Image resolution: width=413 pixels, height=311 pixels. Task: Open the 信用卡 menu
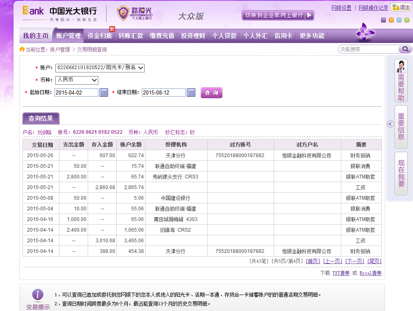coord(283,36)
